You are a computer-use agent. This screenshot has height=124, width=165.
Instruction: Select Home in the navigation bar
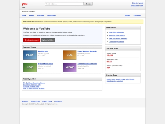pyautogui.click(x=24, y=15)
